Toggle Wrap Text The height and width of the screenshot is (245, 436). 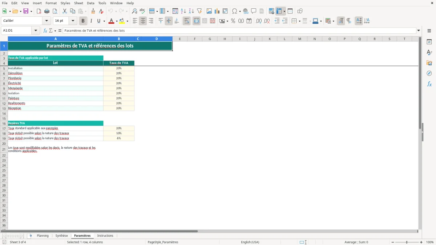click(187, 21)
